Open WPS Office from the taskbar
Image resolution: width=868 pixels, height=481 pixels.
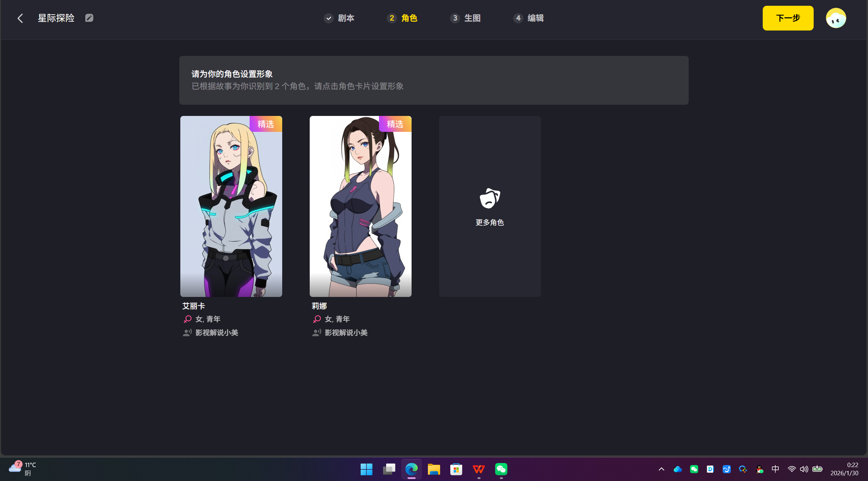(478, 469)
